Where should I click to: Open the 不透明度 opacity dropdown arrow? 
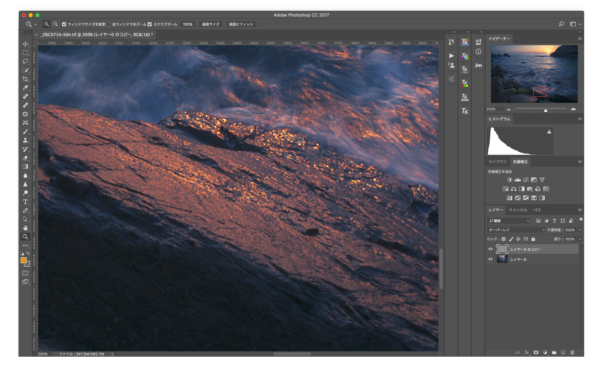click(580, 230)
